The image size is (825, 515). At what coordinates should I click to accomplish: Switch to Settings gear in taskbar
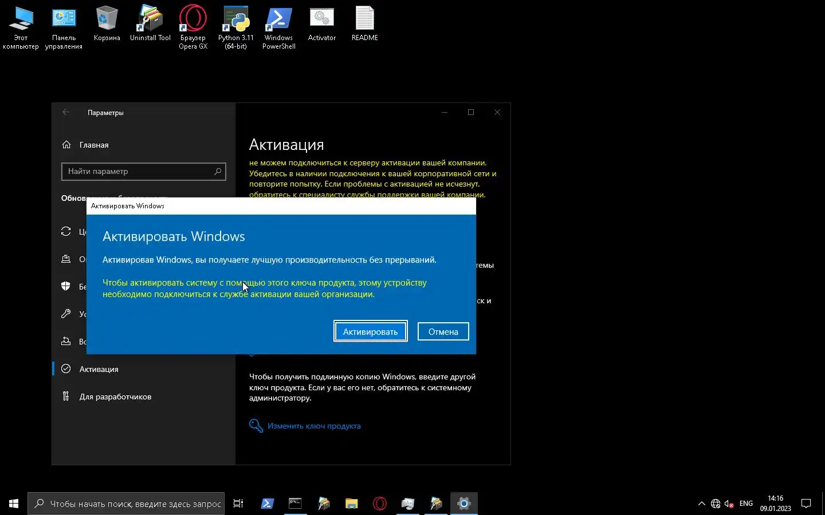(464, 504)
